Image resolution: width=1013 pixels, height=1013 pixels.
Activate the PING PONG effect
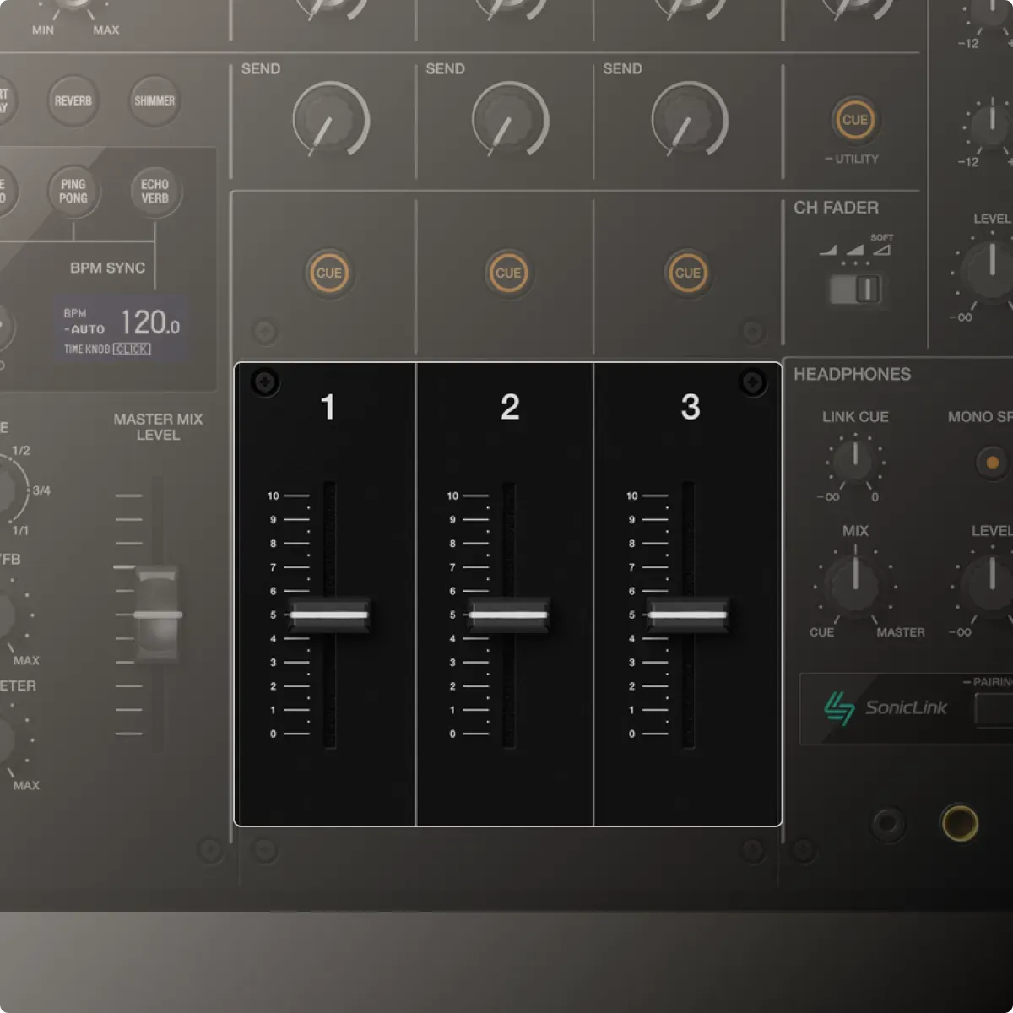coord(73,192)
